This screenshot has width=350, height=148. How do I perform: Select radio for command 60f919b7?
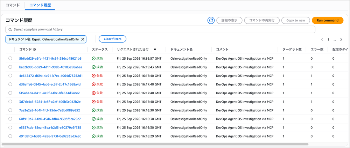(10, 119)
